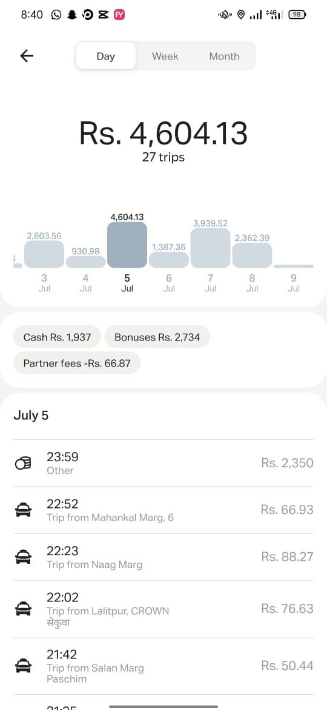
Task: Tap the taxi icon for the 22:02 trip
Action: click(x=23, y=609)
